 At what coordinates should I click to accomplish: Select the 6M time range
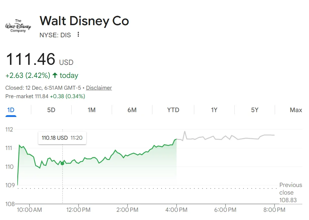click(x=132, y=110)
